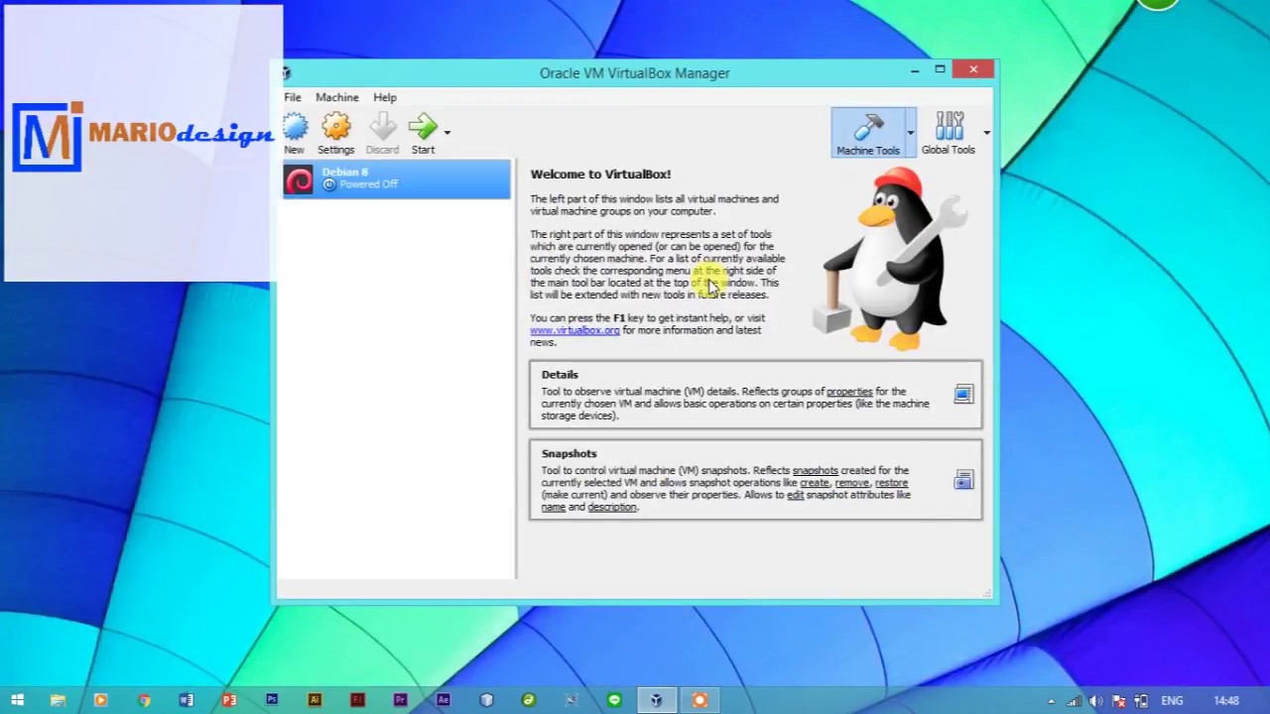This screenshot has height=714, width=1270.
Task: Open Adobe Flash from the taskbar
Action: [x=357, y=700]
